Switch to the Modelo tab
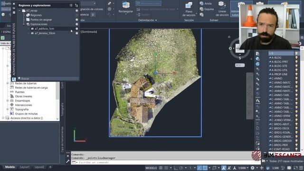Viewport: 304px width, 171px height. [x=10, y=167]
